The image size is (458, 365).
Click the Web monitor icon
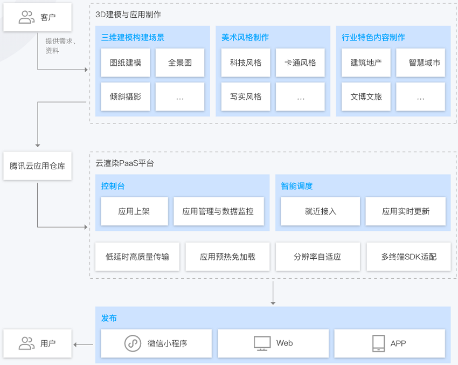(262, 343)
